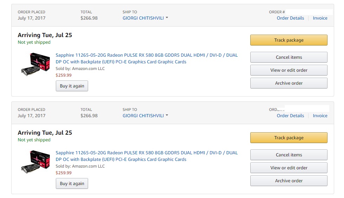Screen dimensions: 344x198
Task: Click graphics card thumbnail in second order
Action: pos(35,161)
